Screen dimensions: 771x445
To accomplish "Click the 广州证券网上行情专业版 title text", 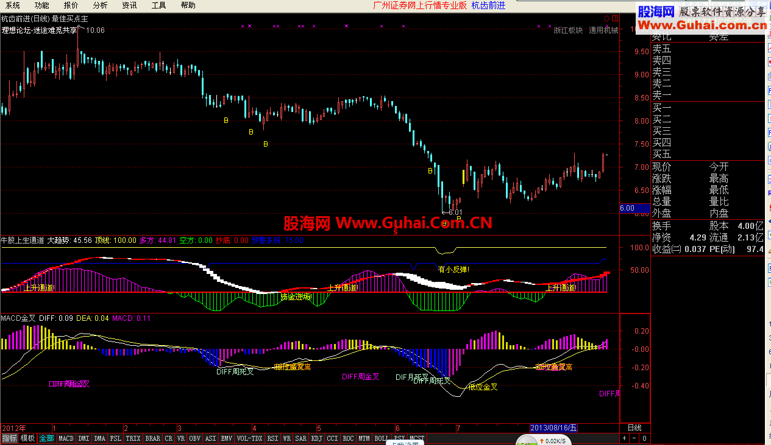I will [x=419, y=5].
